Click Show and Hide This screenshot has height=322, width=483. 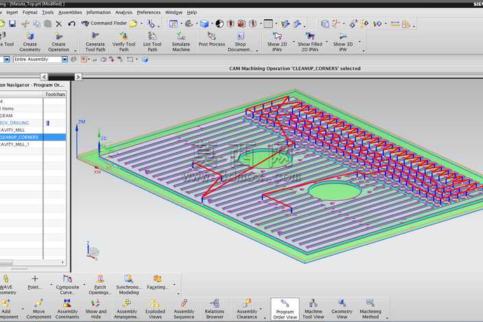(96, 309)
